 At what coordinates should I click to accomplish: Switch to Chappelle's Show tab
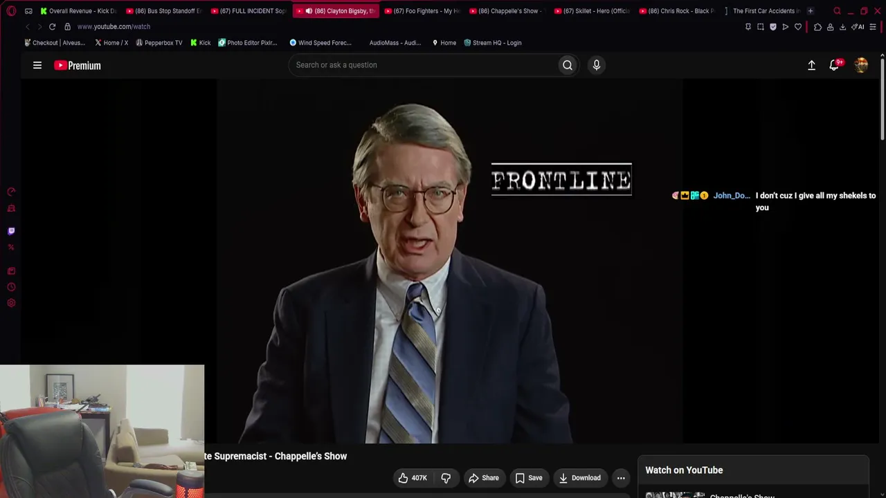(507, 11)
